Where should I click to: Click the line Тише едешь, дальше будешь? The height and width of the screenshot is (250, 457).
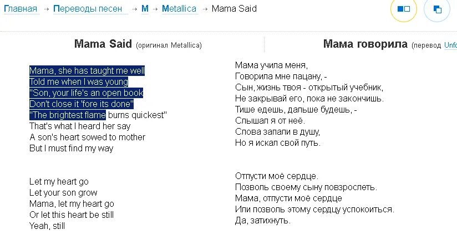pyautogui.click(x=296, y=110)
